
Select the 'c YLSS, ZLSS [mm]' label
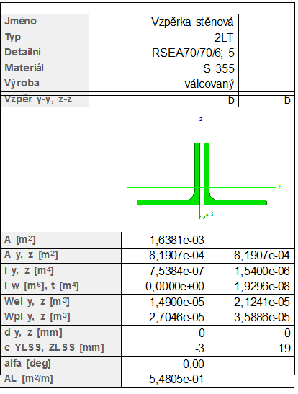pyautogui.click(x=54, y=348)
